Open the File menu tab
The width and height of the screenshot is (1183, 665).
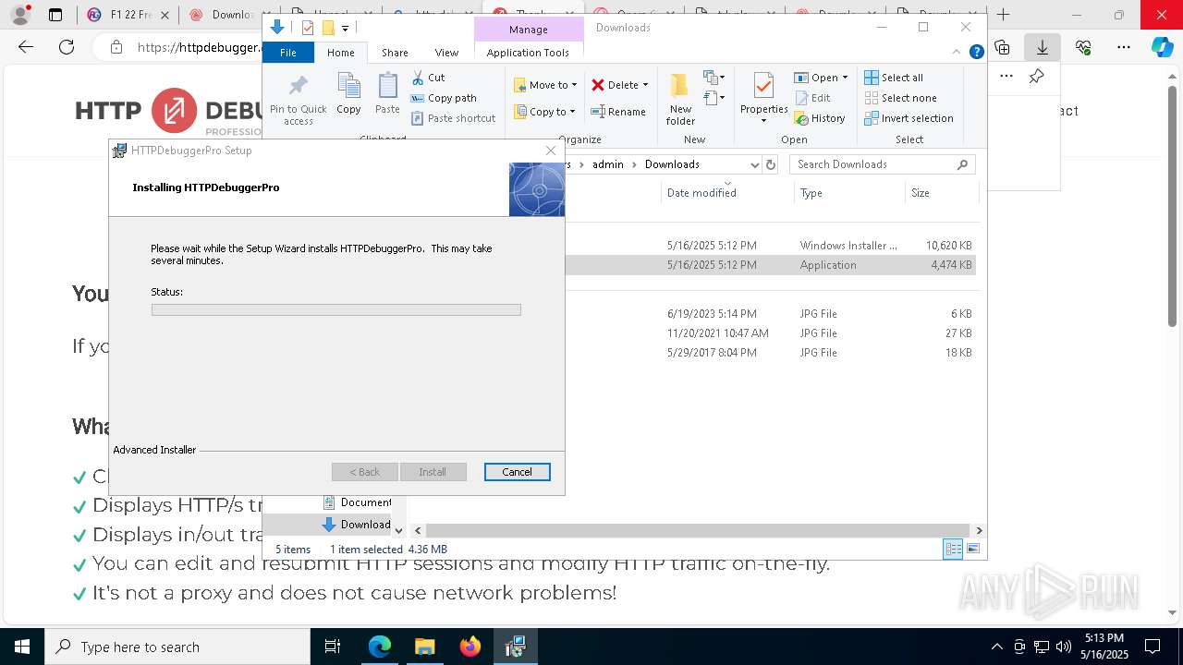[x=288, y=53]
